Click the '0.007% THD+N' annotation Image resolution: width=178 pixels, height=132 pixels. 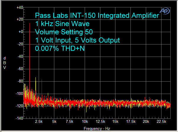60,48
